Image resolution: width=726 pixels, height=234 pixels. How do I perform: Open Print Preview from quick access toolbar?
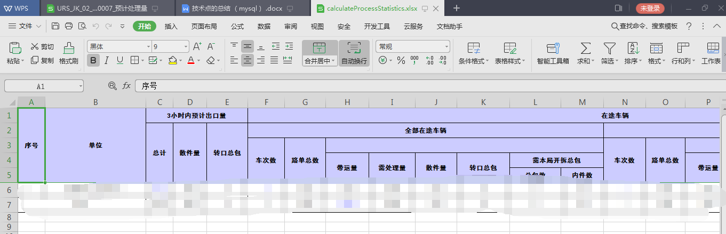[x=82, y=26]
